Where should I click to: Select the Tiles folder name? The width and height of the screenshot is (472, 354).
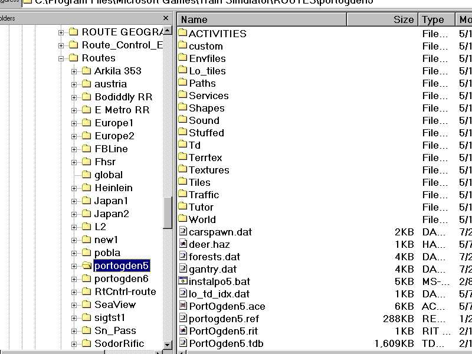[199, 182]
